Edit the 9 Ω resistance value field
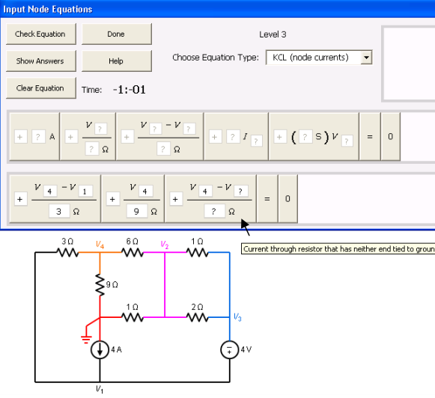This screenshot has width=435, height=398. (137, 212)
